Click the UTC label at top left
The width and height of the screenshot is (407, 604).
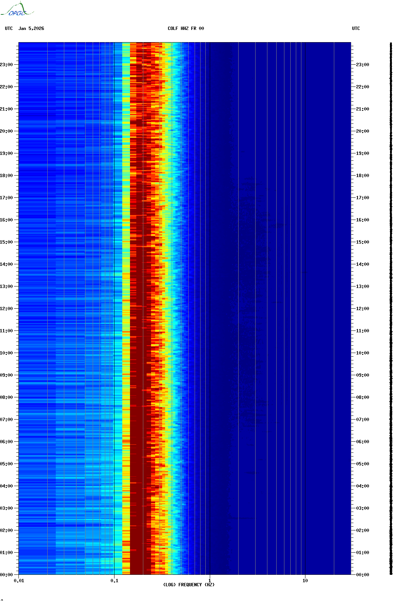click(x=9, y=28)
